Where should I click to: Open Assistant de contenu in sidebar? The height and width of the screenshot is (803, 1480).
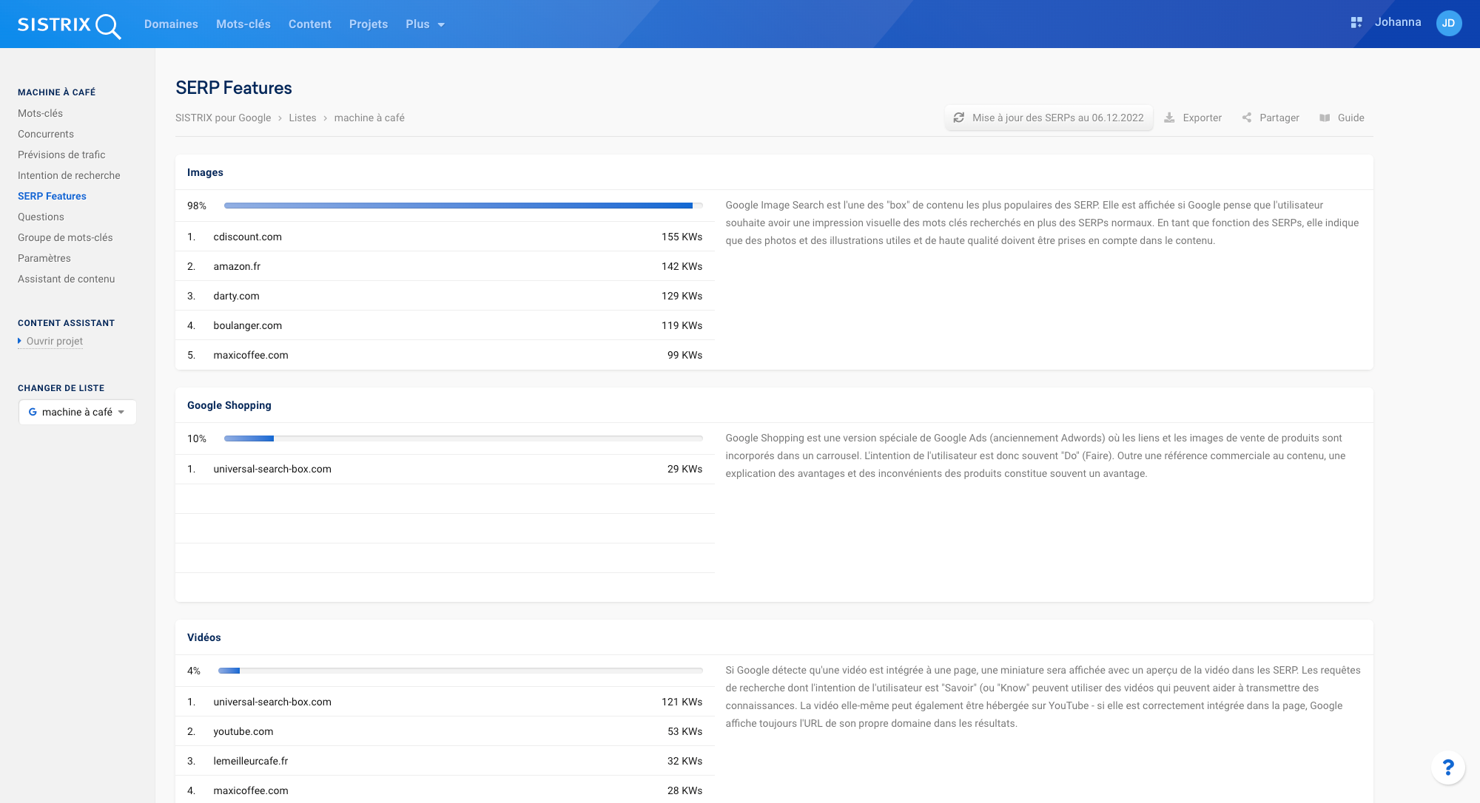coord(67,279)
